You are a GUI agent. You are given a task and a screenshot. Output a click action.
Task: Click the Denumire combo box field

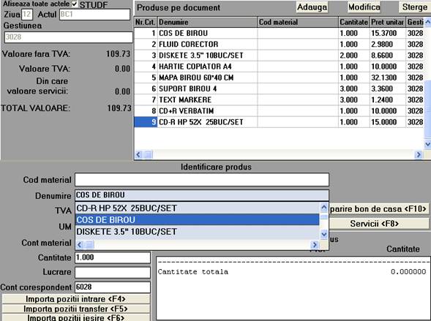(x=202, y=195)
